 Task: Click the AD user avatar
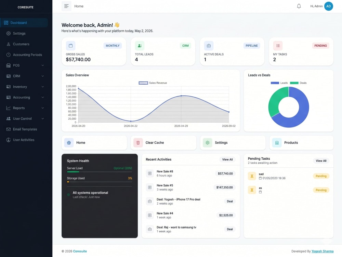328,6
